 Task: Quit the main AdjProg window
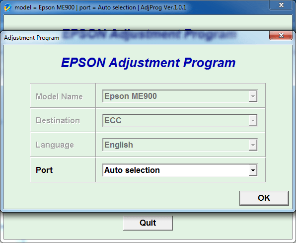(x=148, y=223)
